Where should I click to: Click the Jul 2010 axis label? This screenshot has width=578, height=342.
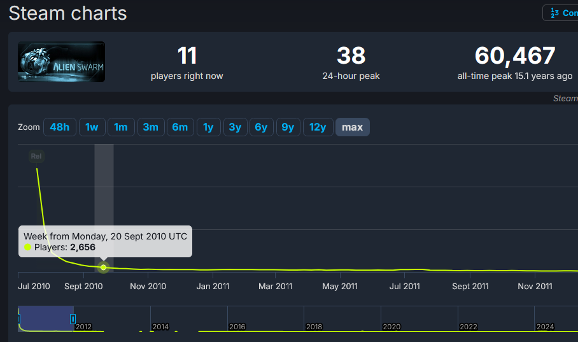point(34,287)
